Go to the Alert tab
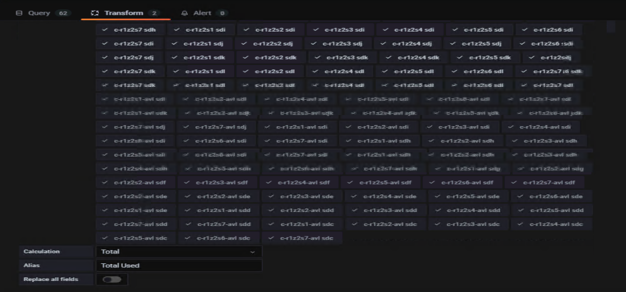626x292 pixels. [204, 13]
